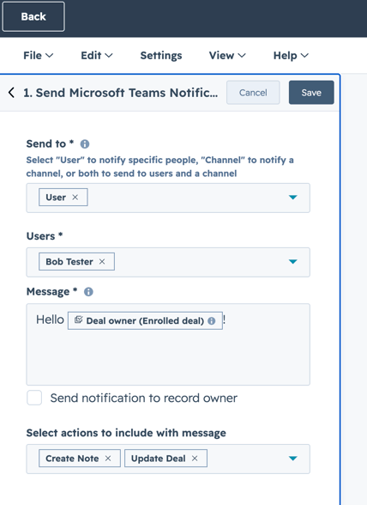The height and width of the screenshot is (505, 367).
Task: Click the Send to info icon
Action: [x=85, y=144]
